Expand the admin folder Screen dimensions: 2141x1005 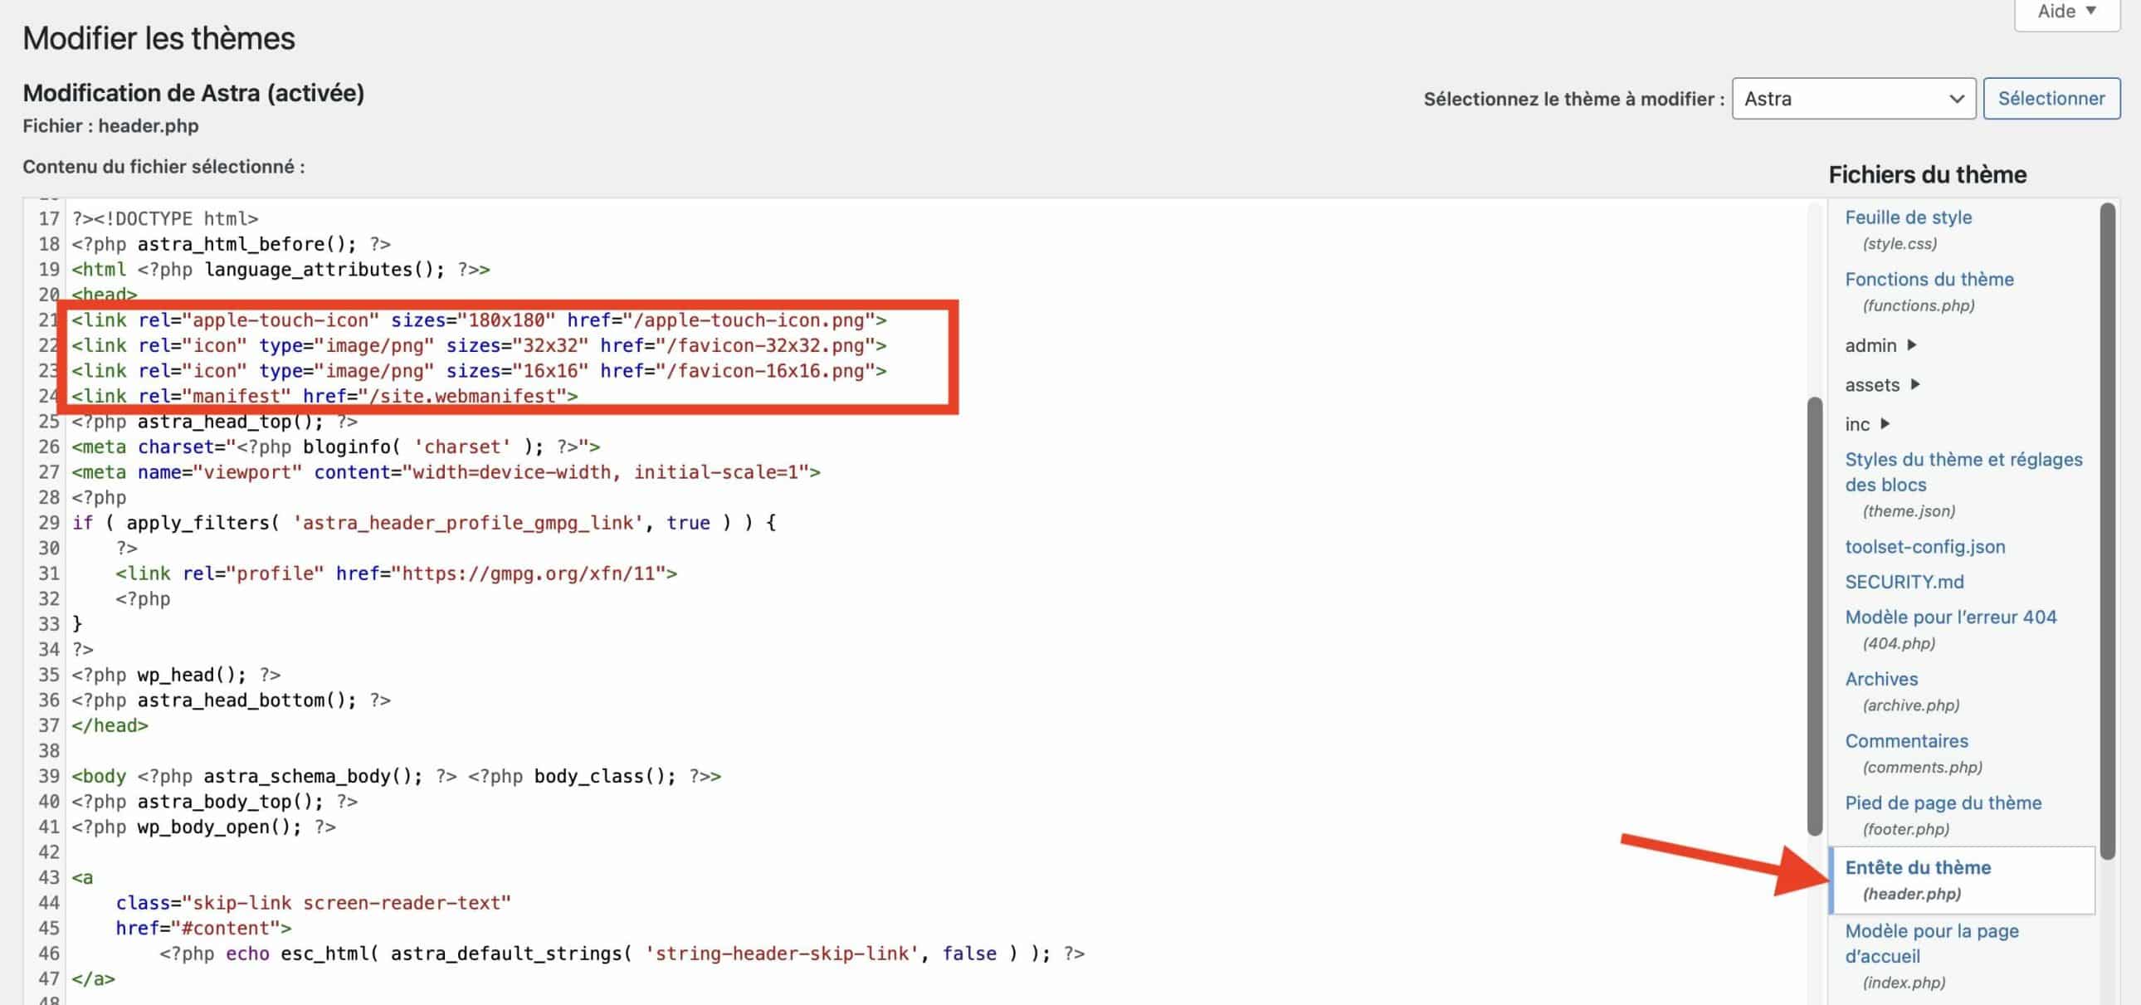coord(1880,345)
